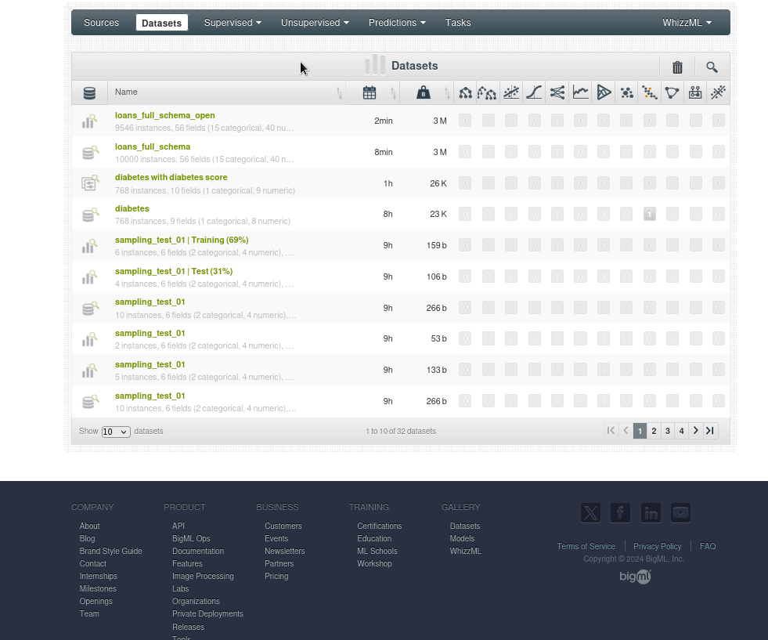Screen dimensions: 768x640
Task: Open the WhizzML dropdown
Action: click(687, 23)
